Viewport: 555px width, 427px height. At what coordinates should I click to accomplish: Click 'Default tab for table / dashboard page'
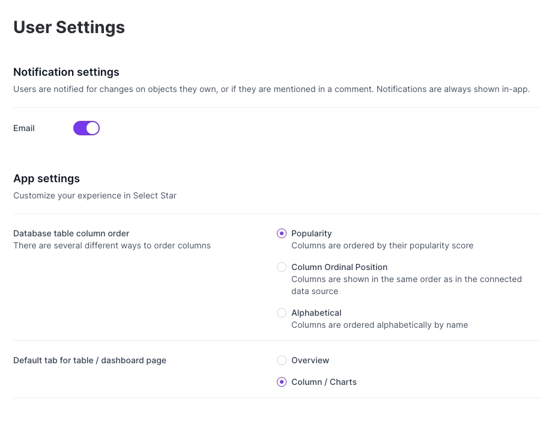(89, 360)
